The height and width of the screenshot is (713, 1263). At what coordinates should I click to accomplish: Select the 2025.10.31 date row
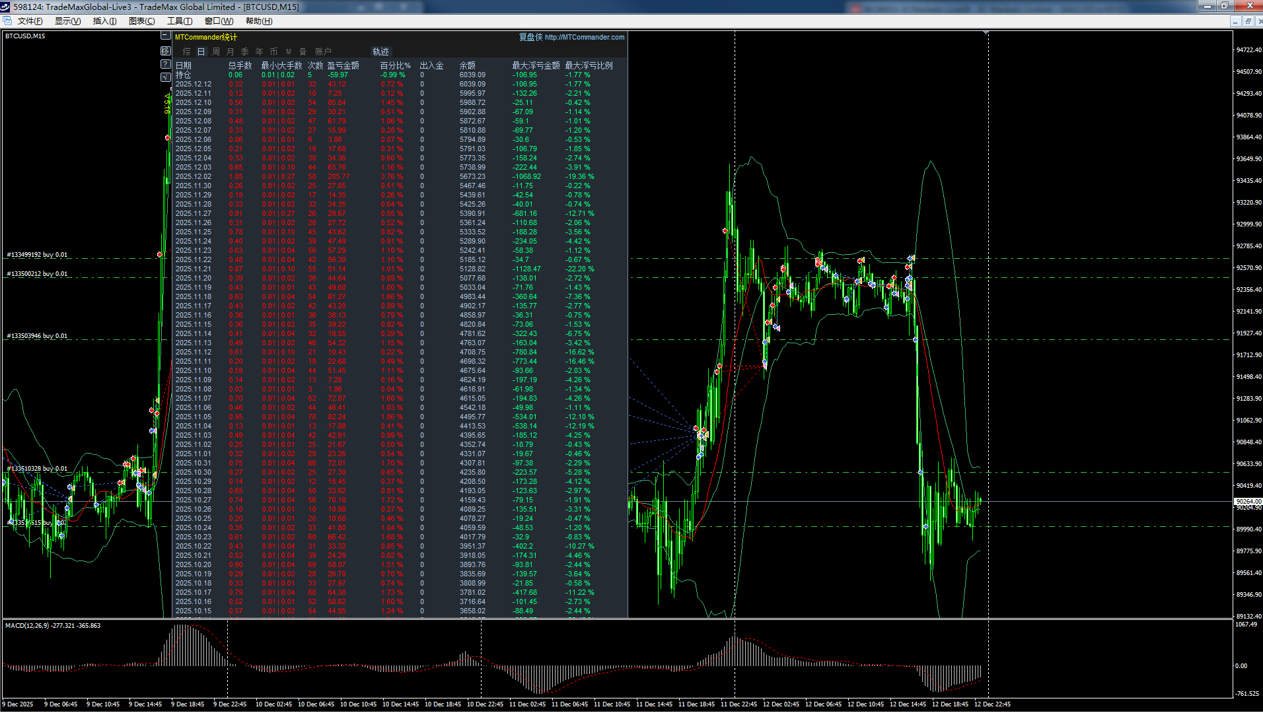pyautogui.click(x=194, y=463)
